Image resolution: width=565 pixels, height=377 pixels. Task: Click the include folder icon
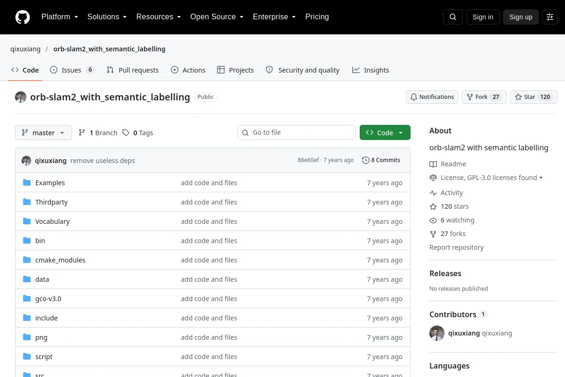pyautogui.click(x=27, y=318)
